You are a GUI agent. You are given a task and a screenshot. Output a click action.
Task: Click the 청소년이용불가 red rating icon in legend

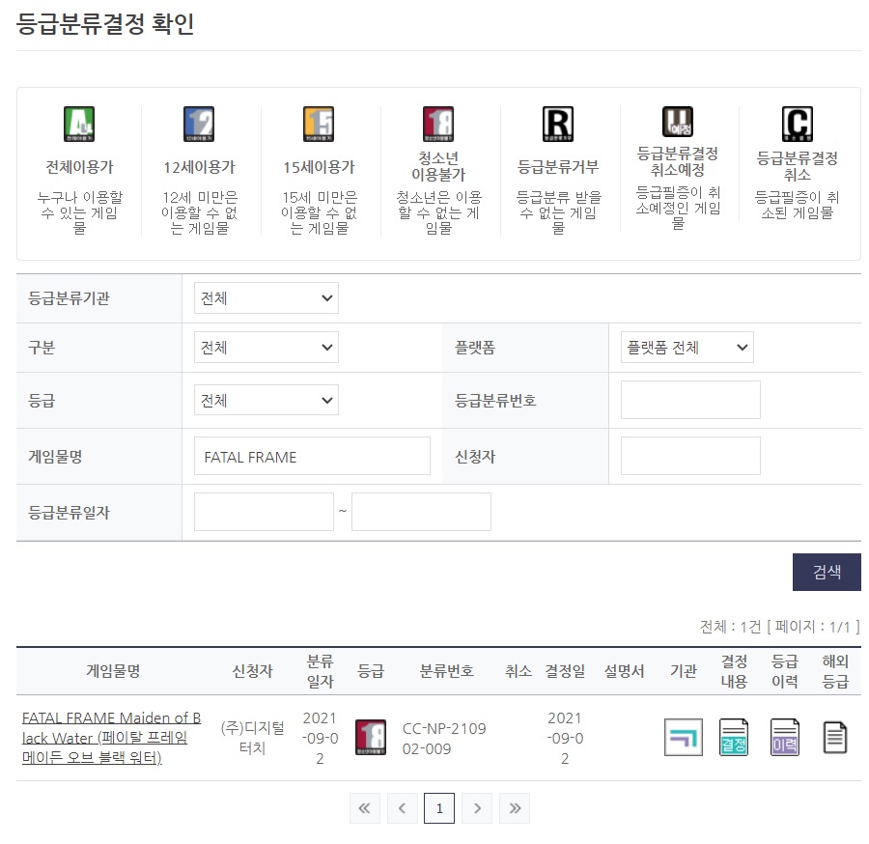[x=438, y=124]
